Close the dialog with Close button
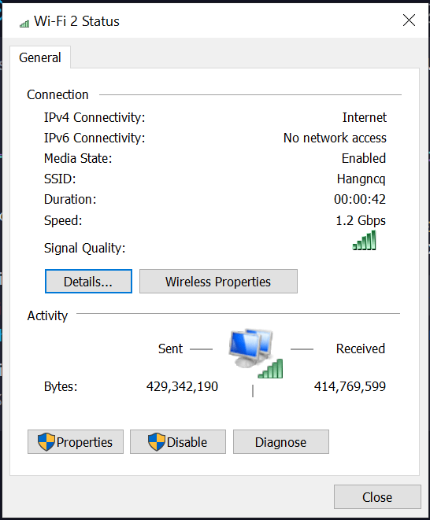 [x=377, y=496]
